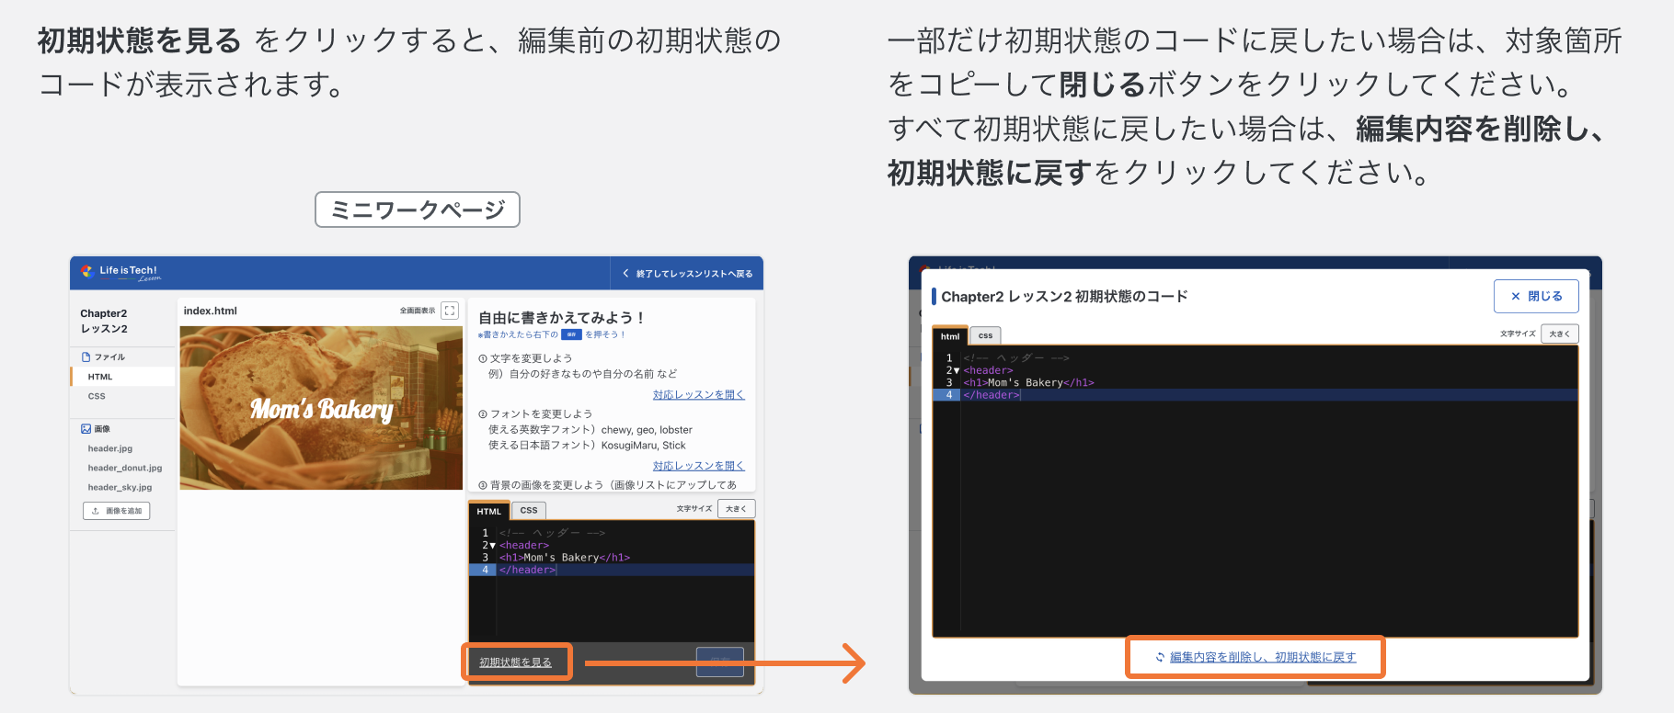Select header_sky.jpg in the image list
This screenshot has height=713, width=1674.
120,487
